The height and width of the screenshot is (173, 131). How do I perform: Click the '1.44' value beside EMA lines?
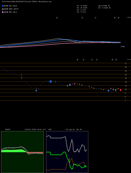(x=123, y=47)
